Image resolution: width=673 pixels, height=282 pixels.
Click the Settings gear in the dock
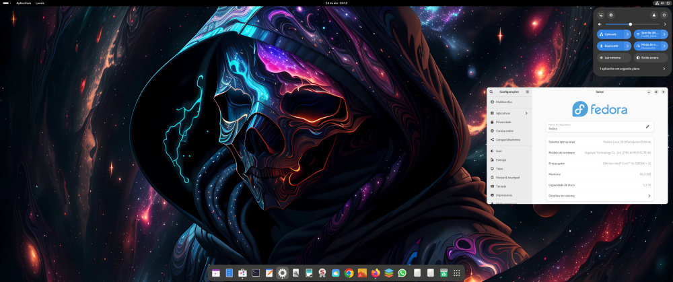(283, 273)
